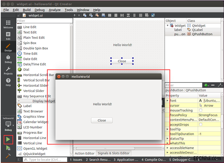Switch to the Action Editor tab
This screenshot has width=224, height=163.
85,153
